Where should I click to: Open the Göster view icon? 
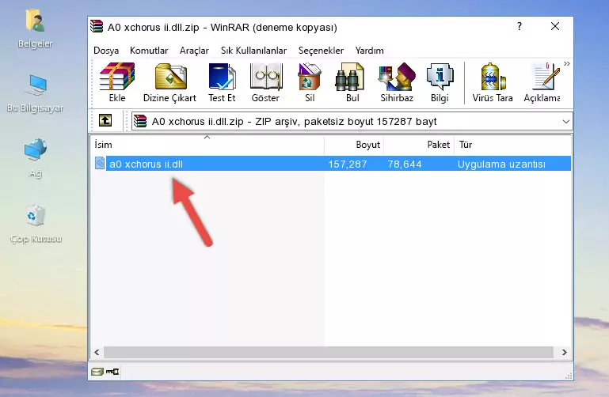[265, 82]
